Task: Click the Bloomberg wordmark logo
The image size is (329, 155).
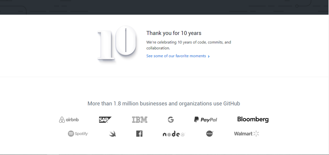Action: (x=253, y=119)
